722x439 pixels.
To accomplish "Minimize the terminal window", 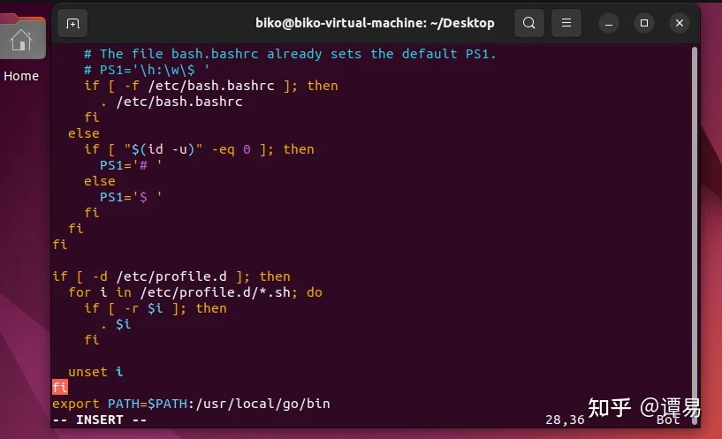I will [609, 23].
